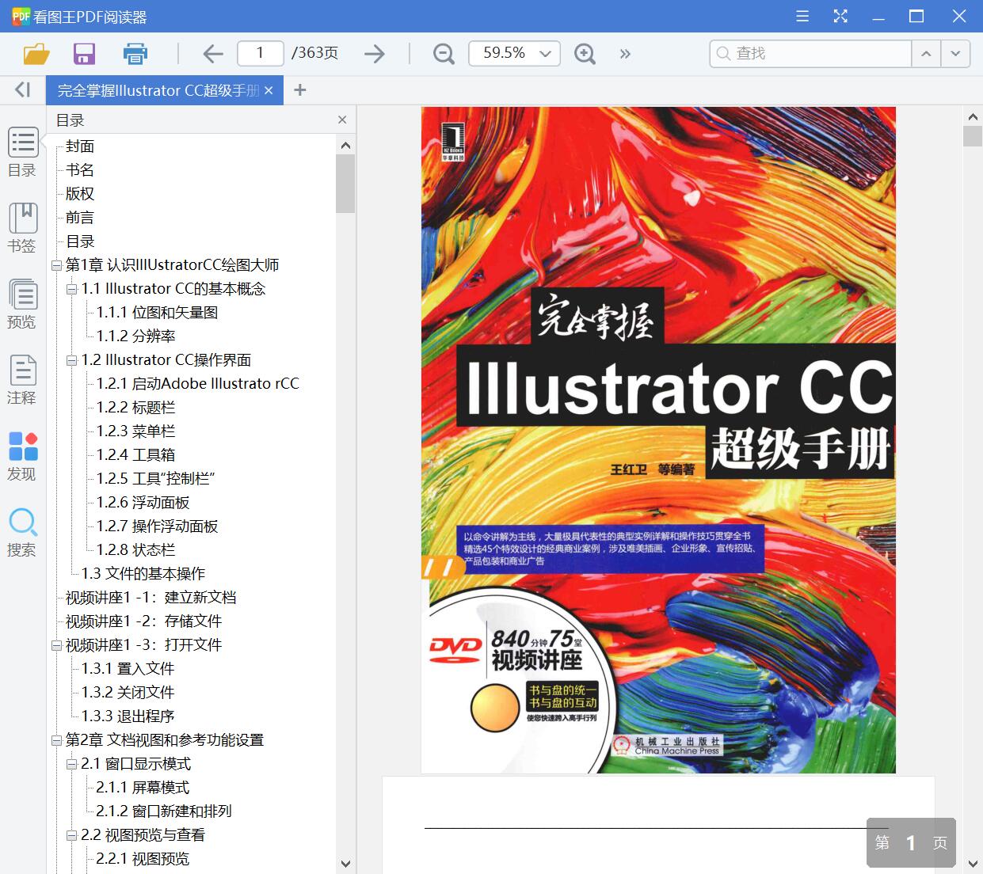Select 1.3.1 置入文件
The width and height of the screenshot is (983, 874).
click(128, 669)
